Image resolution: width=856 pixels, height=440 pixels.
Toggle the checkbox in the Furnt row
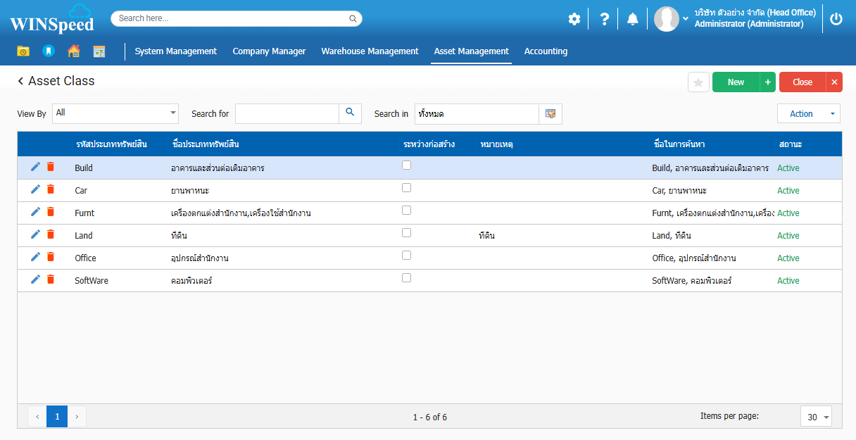click(406, 210)
